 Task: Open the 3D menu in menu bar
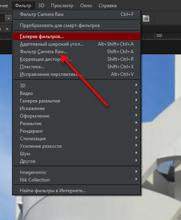coord(41,6)
